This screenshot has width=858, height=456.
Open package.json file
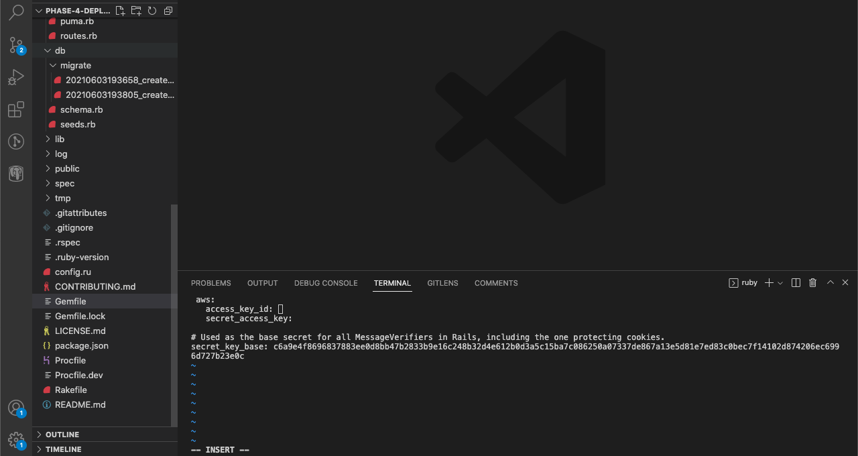105,346
